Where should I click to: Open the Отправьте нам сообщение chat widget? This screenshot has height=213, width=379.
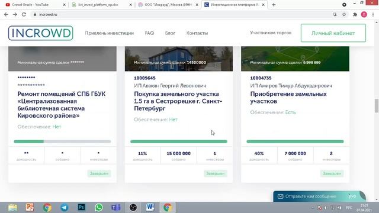(x=319, y=196)
